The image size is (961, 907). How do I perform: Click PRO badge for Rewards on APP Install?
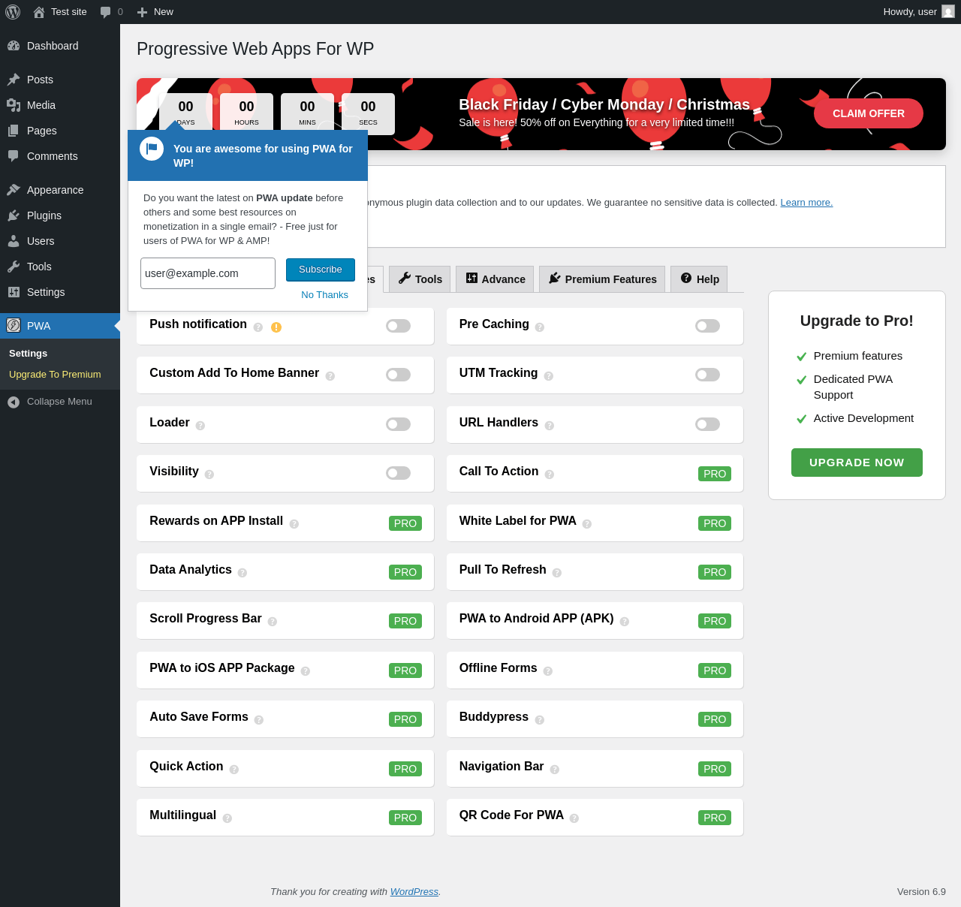click(x=405, y=523)
